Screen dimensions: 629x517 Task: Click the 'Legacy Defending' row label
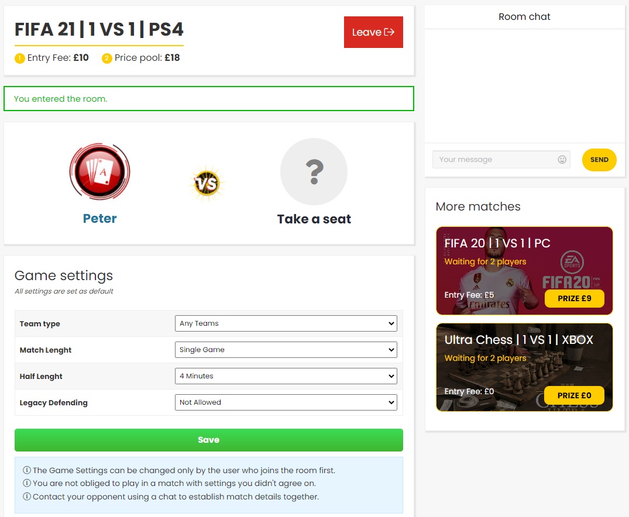coord(53,403)
